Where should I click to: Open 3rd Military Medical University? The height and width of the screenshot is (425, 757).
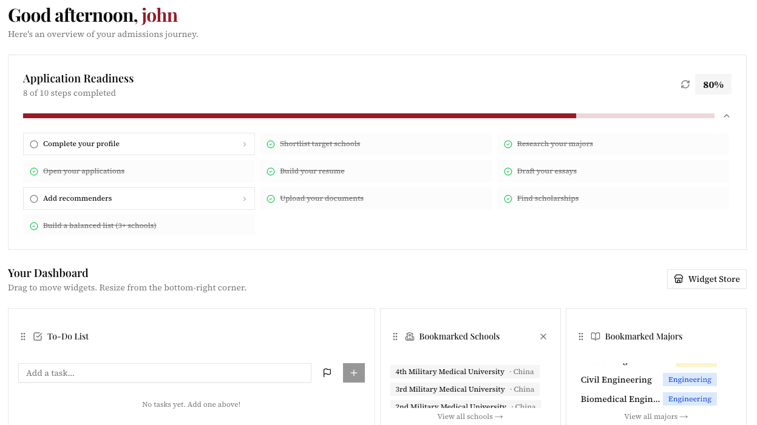click(465, 389)
